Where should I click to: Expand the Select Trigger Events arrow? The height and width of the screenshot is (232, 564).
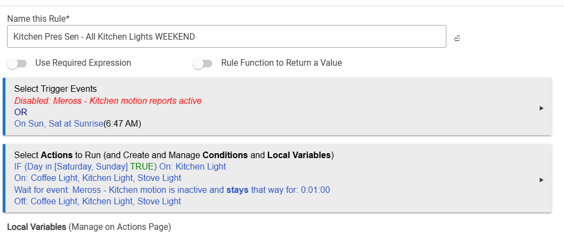541,108
